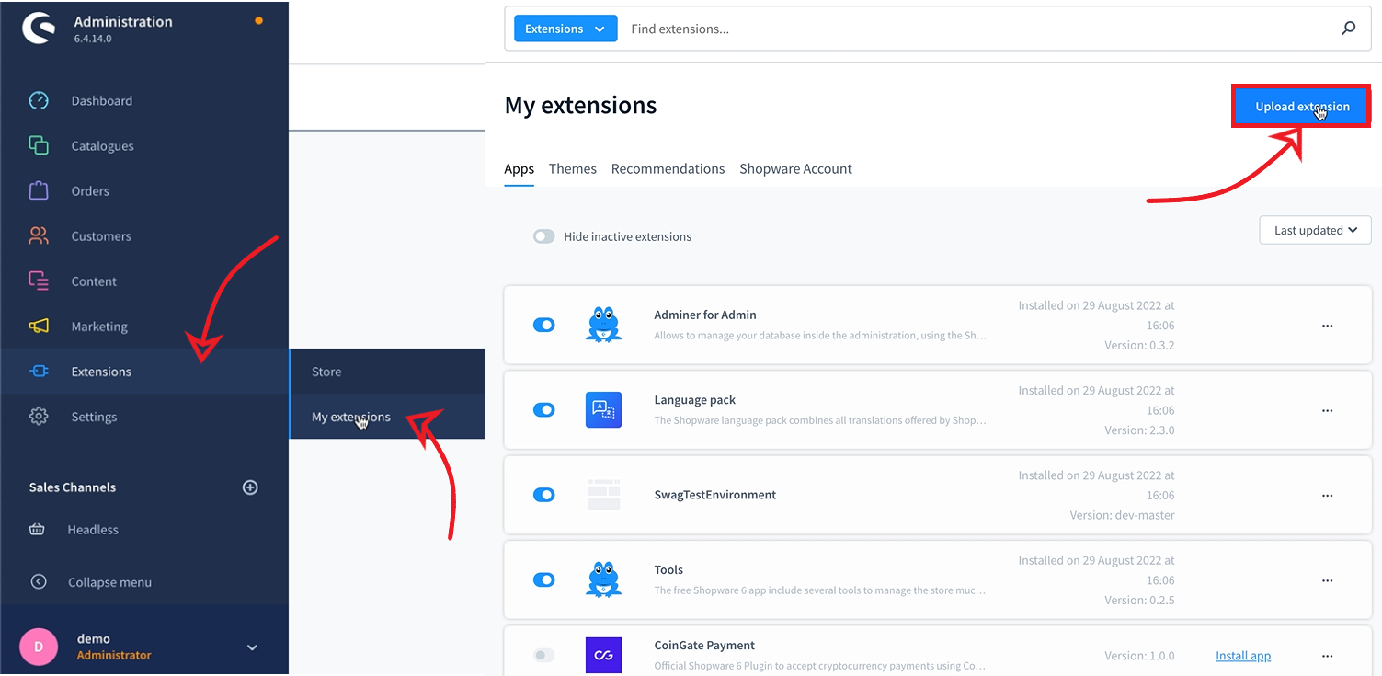Click the Install app link for CoinGate
This screenshot has height=676, width=1382.
point(1243,656)
